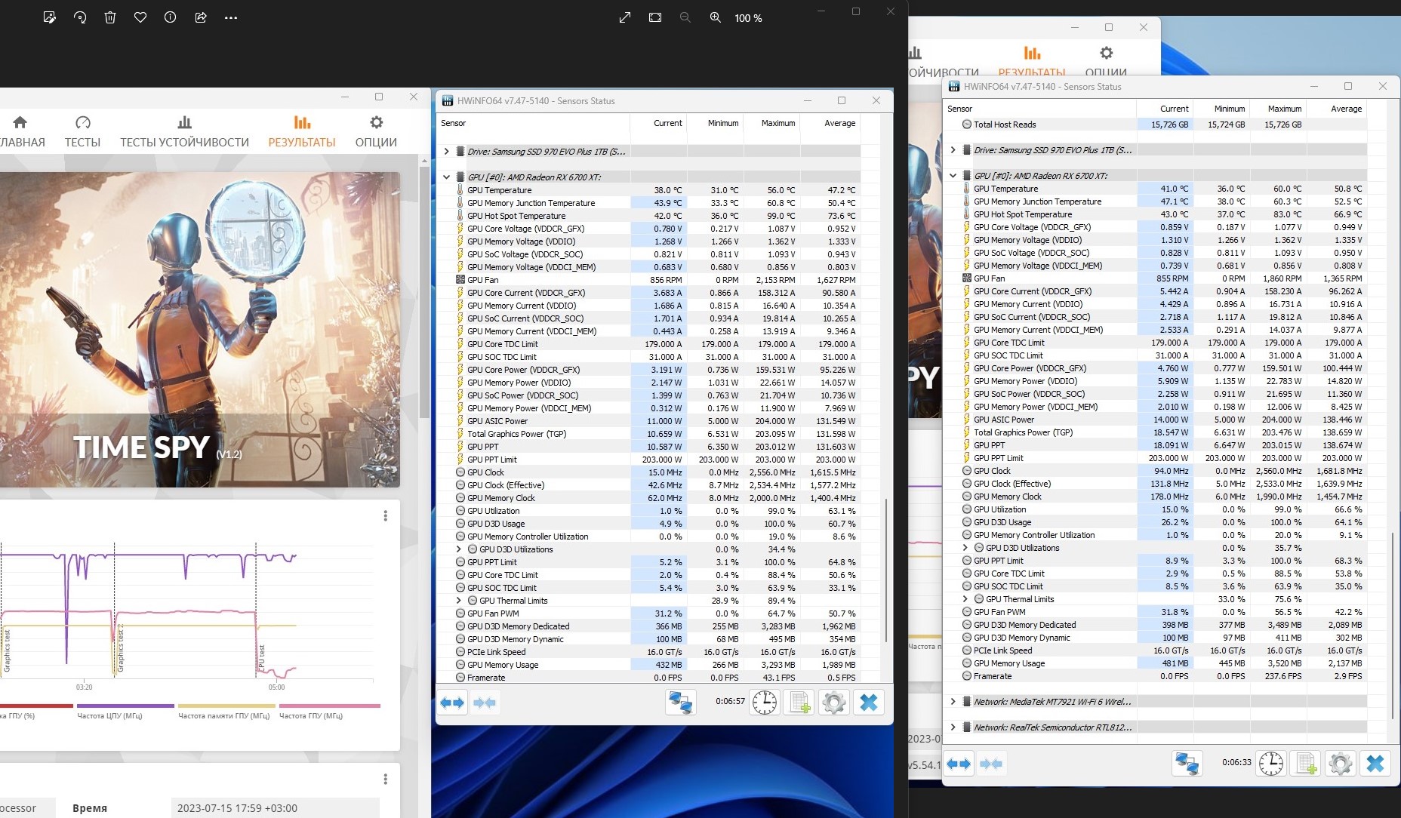Screen dimensions: 1401x818
Task: Click the clock icon beside the 0:06:57 timer
Action: (x=765, y=703)
